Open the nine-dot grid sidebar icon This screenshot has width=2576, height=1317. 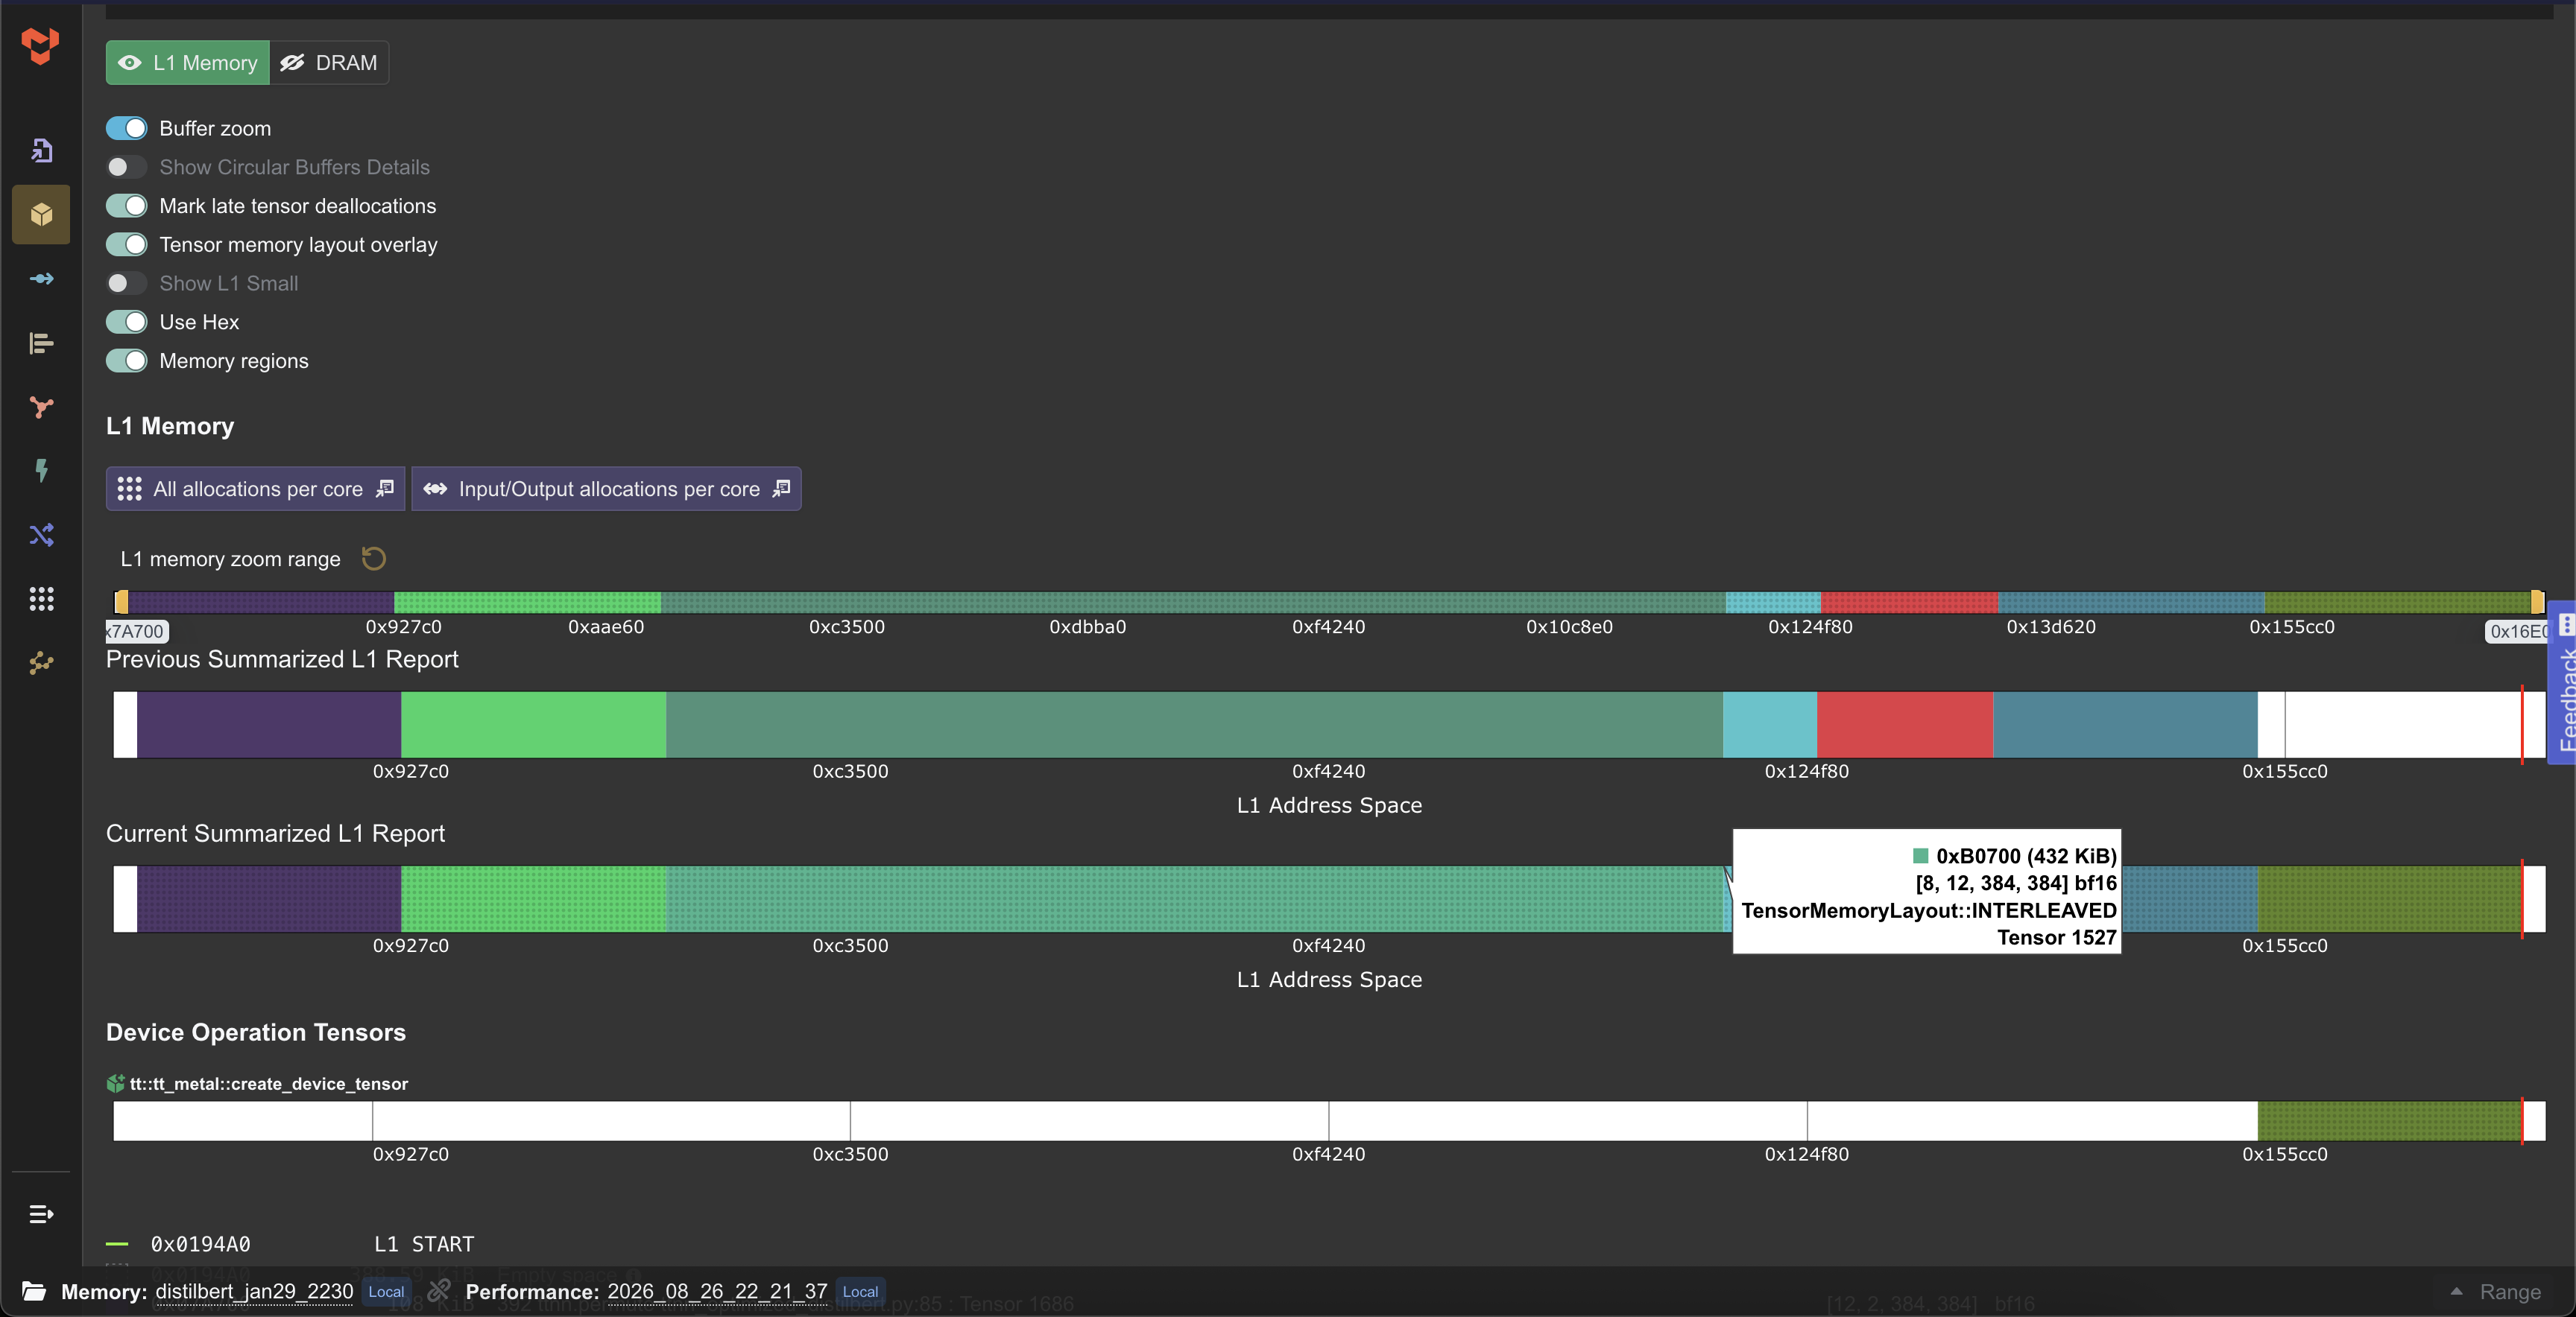[x=41, y=599]
